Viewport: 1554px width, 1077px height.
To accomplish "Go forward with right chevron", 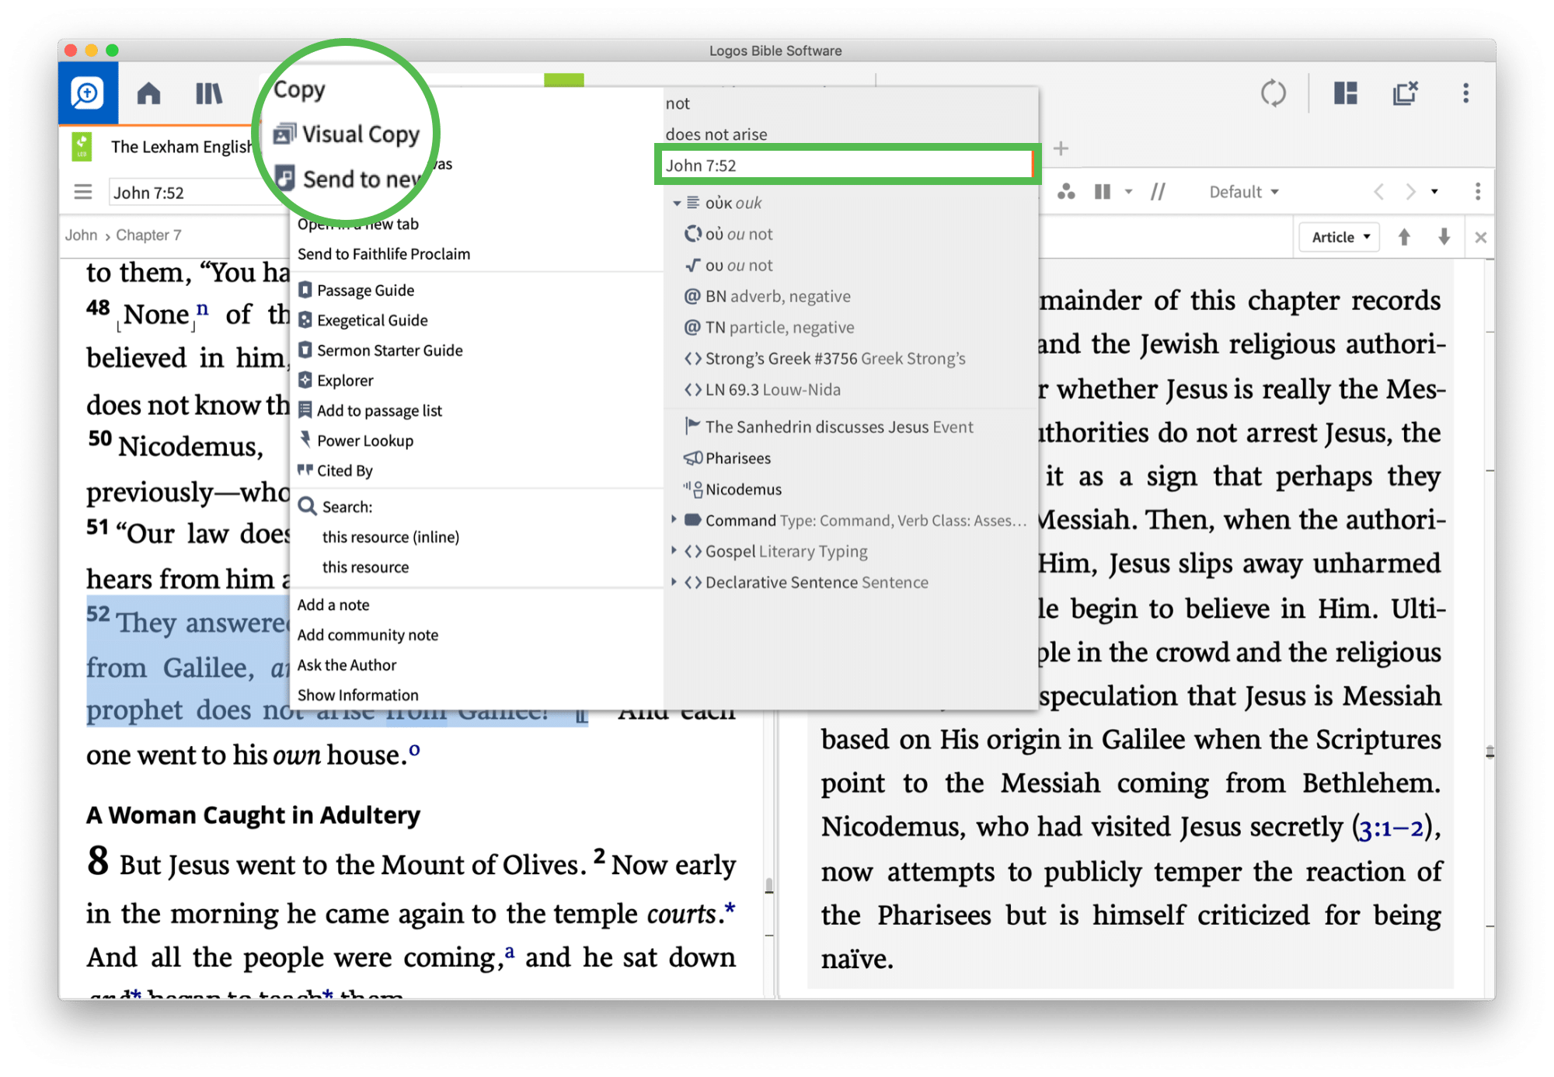I will point(1410,192).
